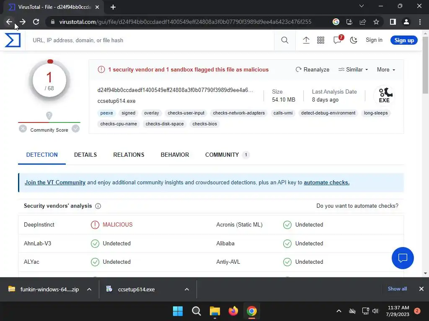
Task: Click the long-sleeps tag
Action: point(376,113)
